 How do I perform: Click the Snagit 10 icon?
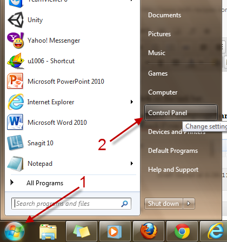[15, 143]
